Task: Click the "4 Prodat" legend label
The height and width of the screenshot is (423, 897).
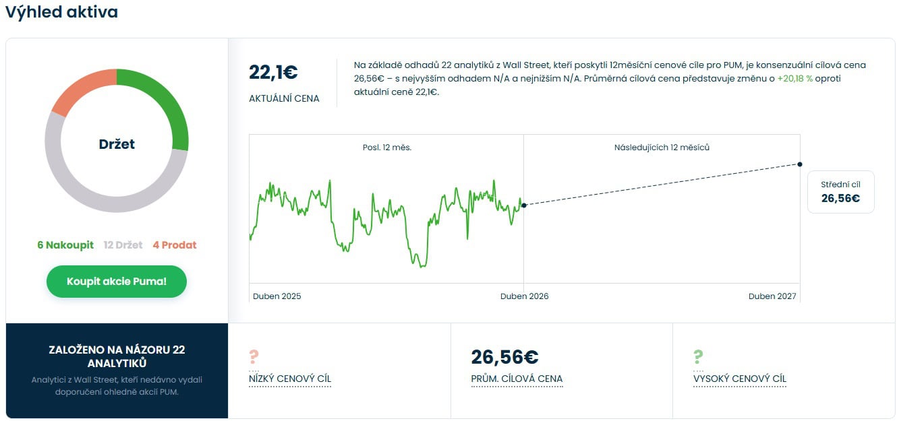Action: (x=175, y=245)
